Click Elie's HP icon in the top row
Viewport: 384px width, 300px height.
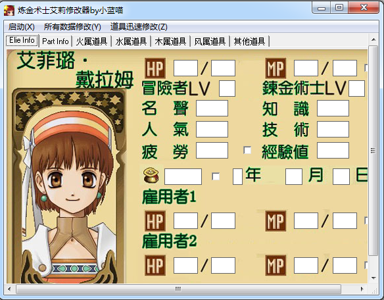[155, 68]
